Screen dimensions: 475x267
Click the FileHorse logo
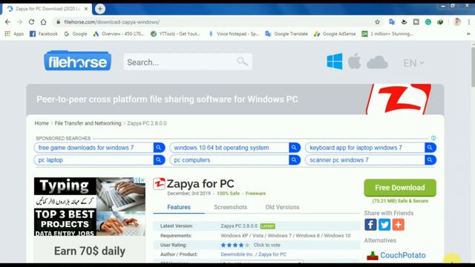point(77,61)
